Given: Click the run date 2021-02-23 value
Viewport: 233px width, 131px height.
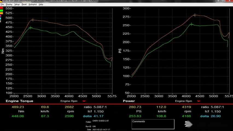Looking at the screenshot, I should tap(101, 130).
